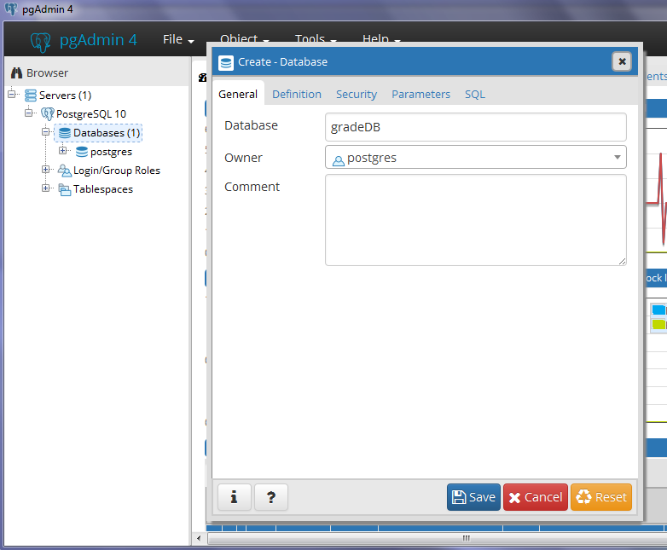The height and width of the screenshot is (550, 667).
Task: Expand the postgres database node
Action: coord(62,150)
